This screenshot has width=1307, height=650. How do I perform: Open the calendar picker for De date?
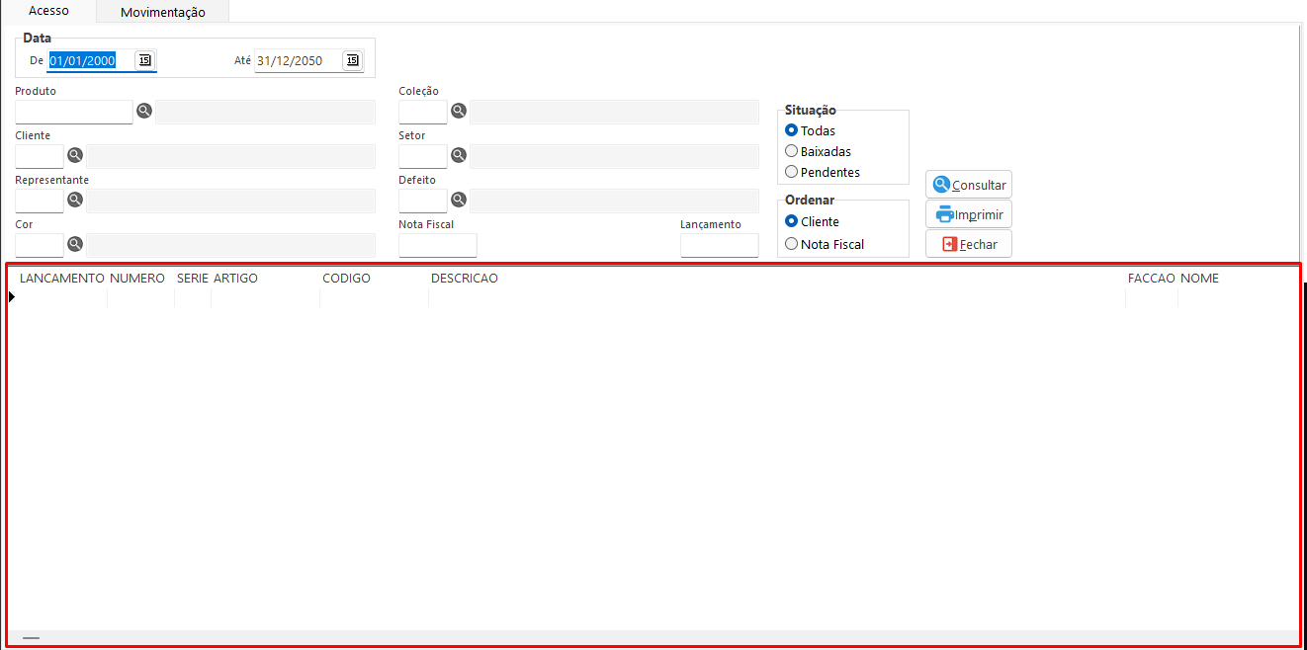click(145, 60)
